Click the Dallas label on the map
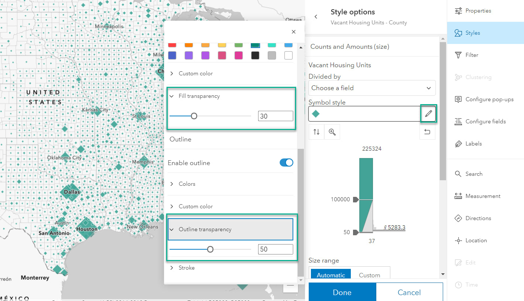The height and width of the screenshot is (301, 524). (x=72, y=192)
